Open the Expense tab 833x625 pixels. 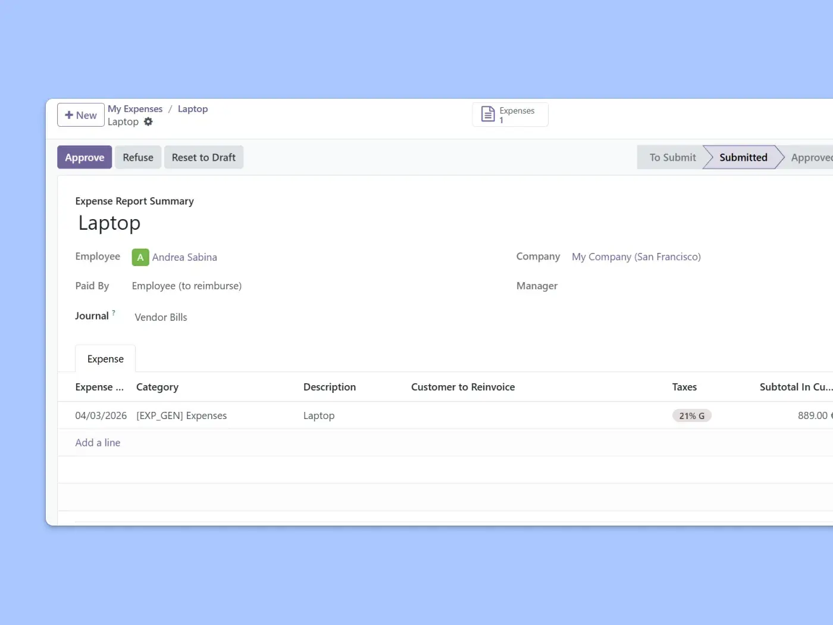click(x=105, y=359)
